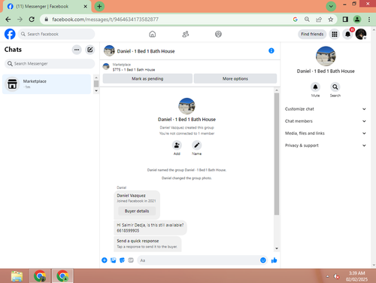The height and width of the screenshot is (283, 376).
Task: Open the Friends icon in top navigation
Action: tap(186, 34)
